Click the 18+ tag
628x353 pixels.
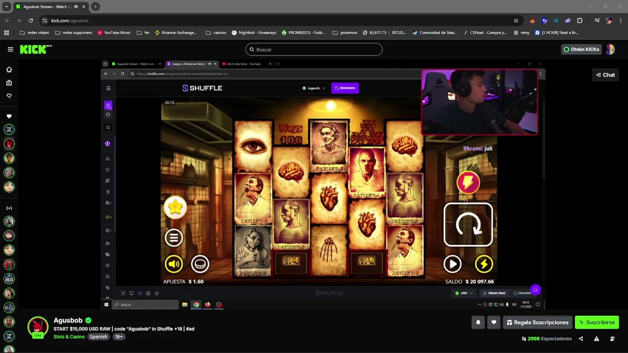(x=119, y=337)
